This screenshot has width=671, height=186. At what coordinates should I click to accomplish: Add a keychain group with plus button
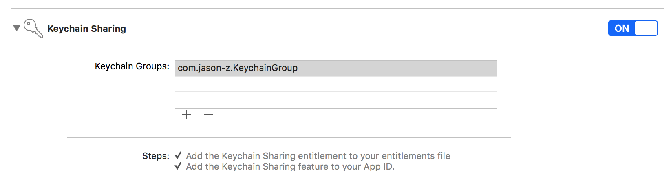(187, 114)
